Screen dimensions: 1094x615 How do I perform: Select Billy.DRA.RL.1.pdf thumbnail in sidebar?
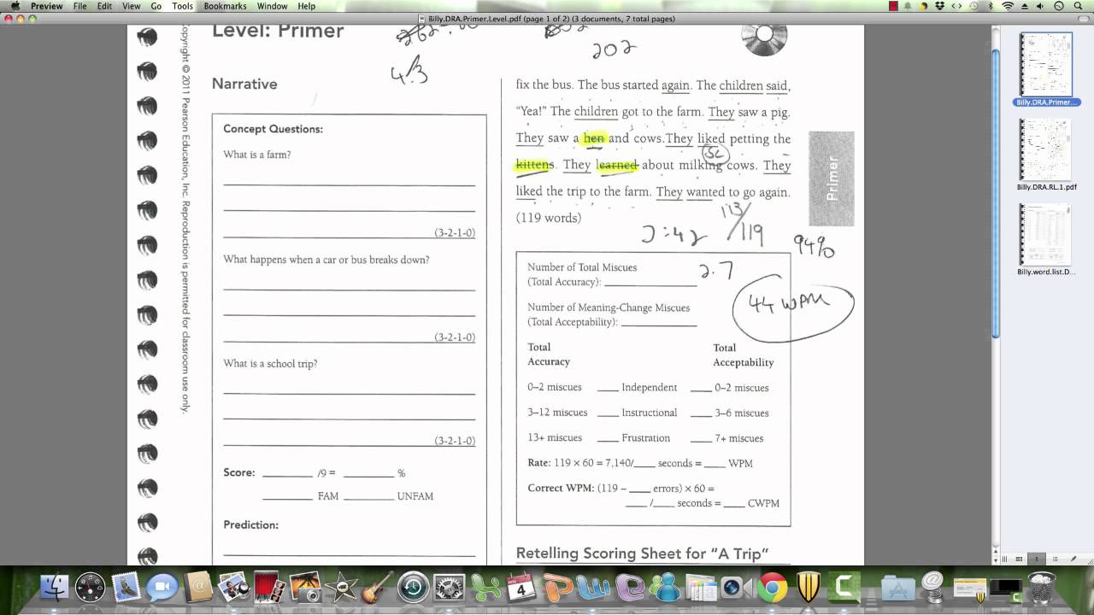pos(1046,149)
